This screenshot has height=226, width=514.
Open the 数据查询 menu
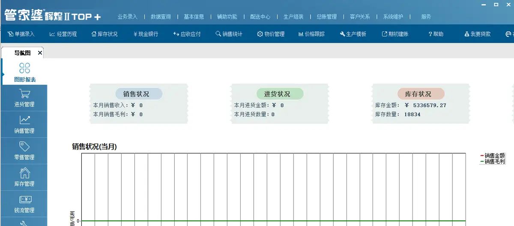161,17
